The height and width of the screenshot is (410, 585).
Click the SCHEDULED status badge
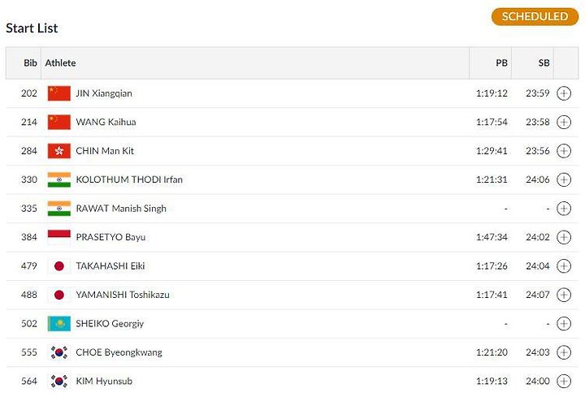click(x=535, y=17)
